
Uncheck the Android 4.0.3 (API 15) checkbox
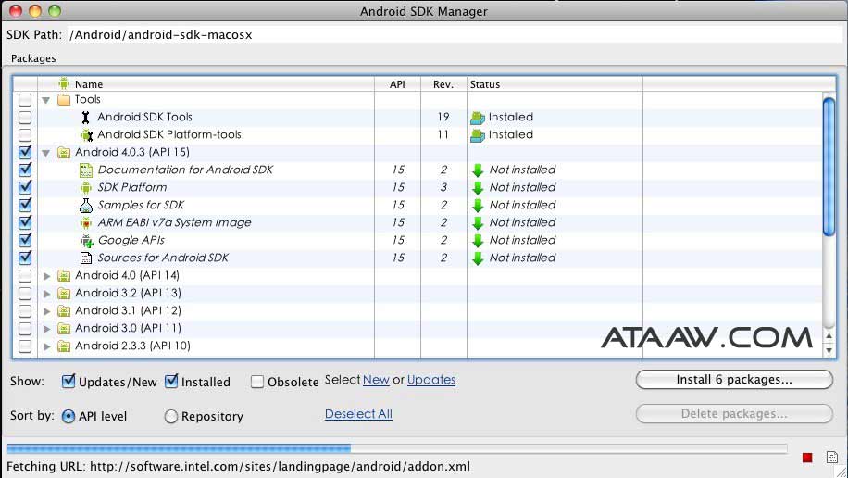click(25, 152)
